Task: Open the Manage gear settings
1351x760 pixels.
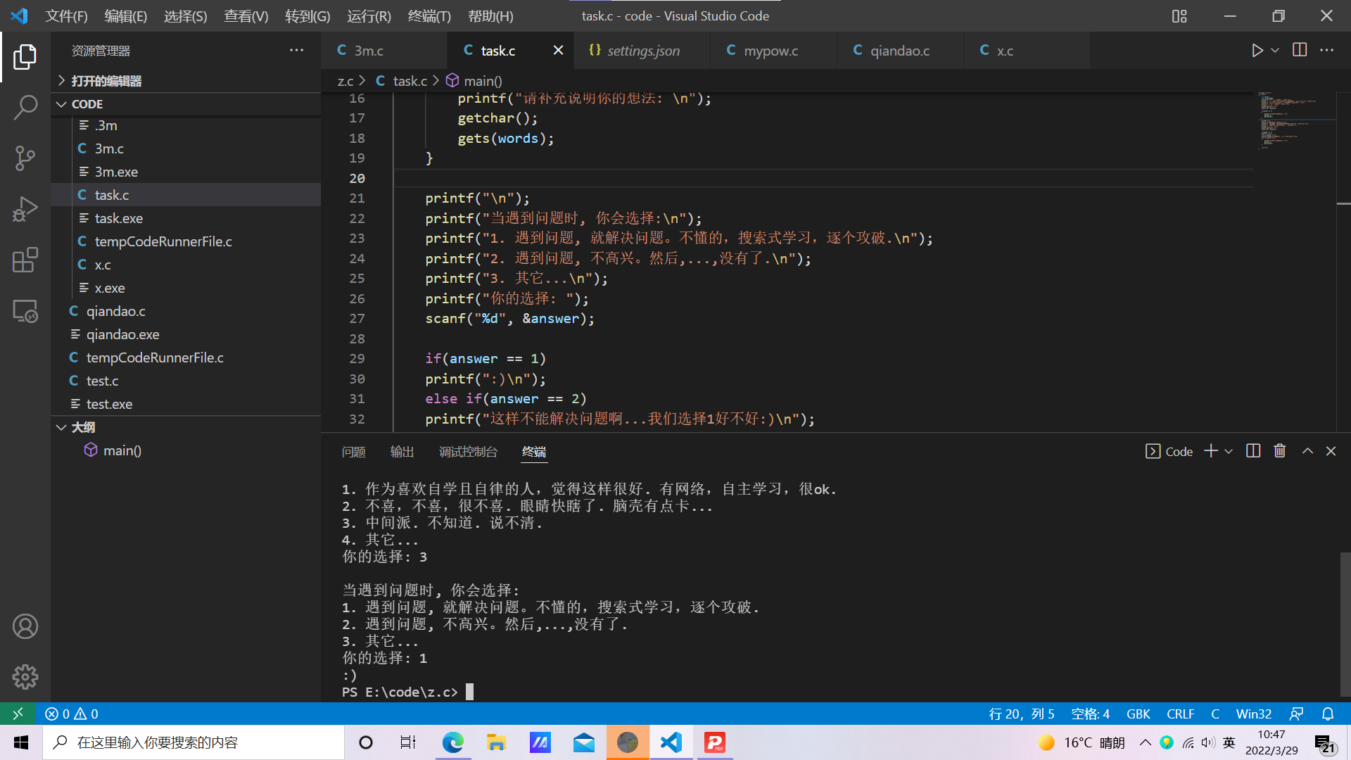Action: (25, 677)
